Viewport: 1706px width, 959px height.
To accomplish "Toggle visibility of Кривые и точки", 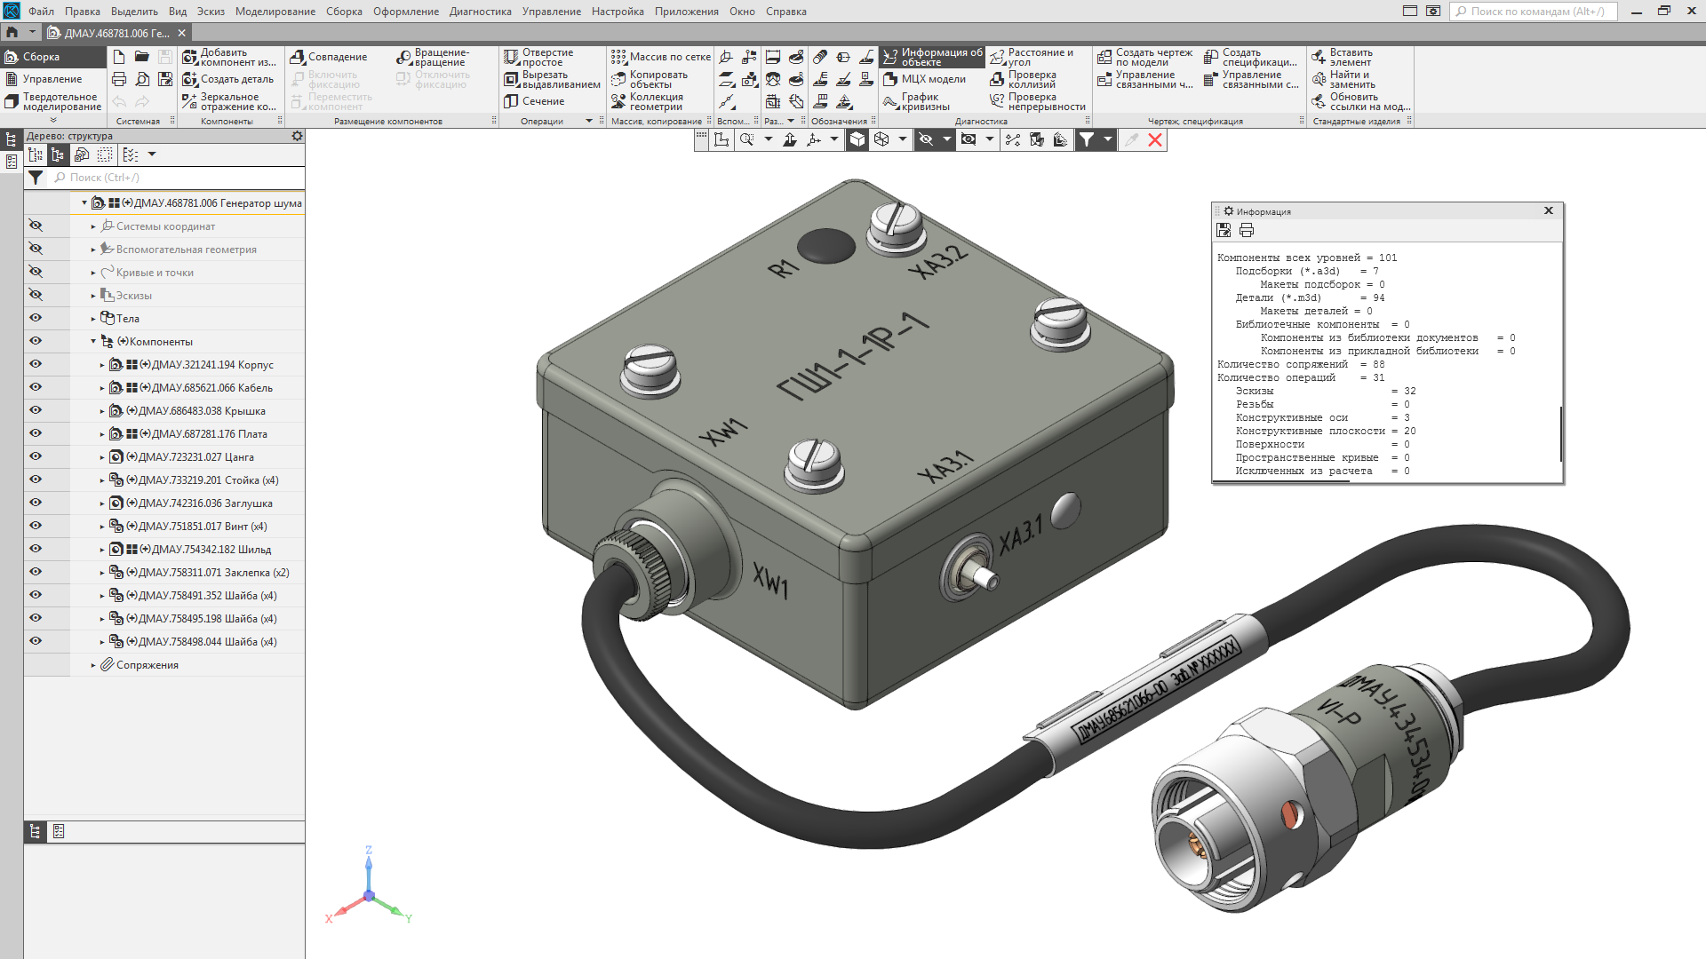I will click(36, 272).
